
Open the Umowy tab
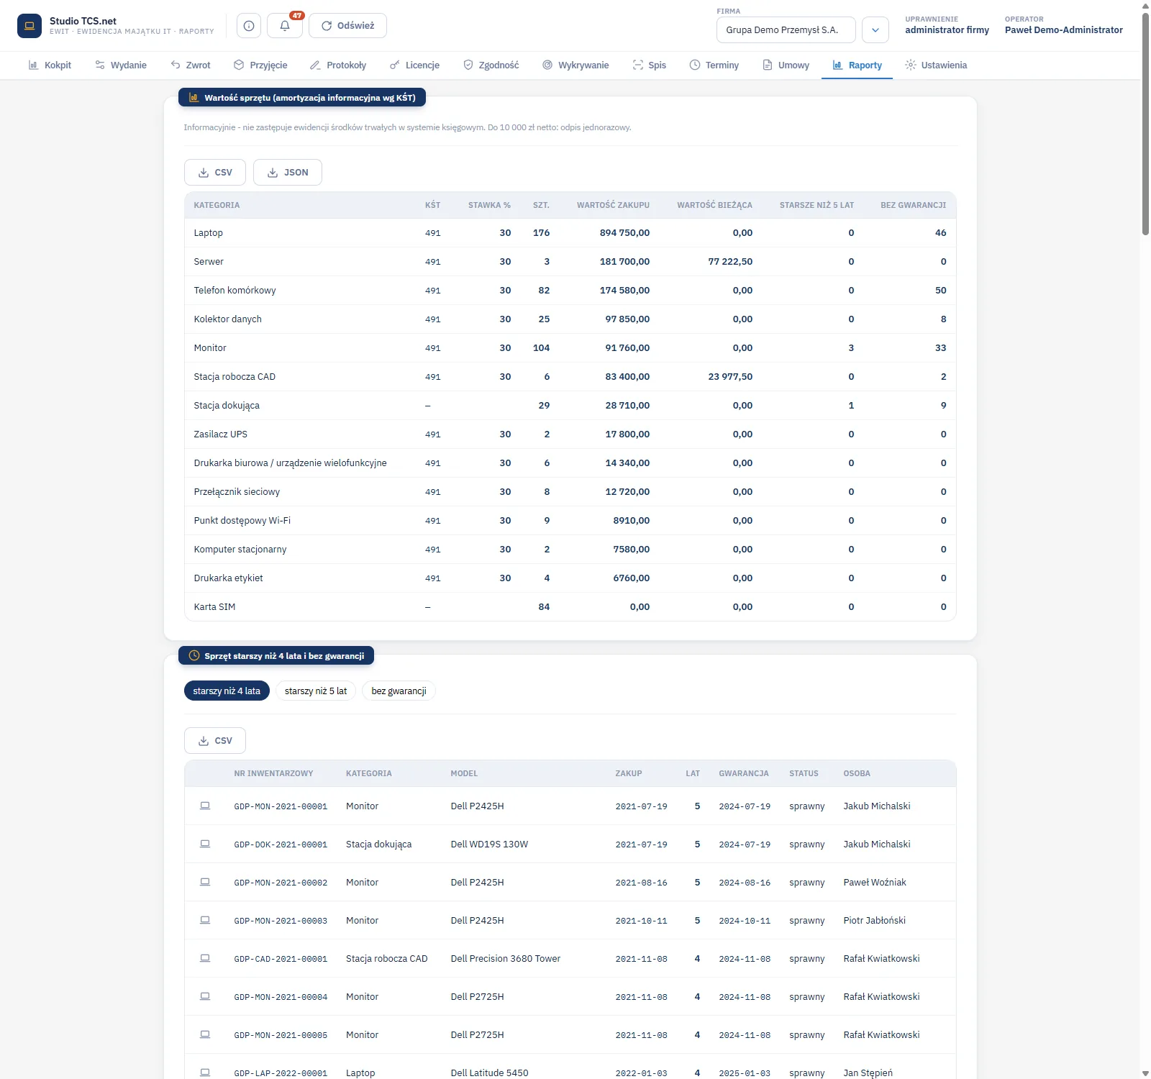coord(786,65)
